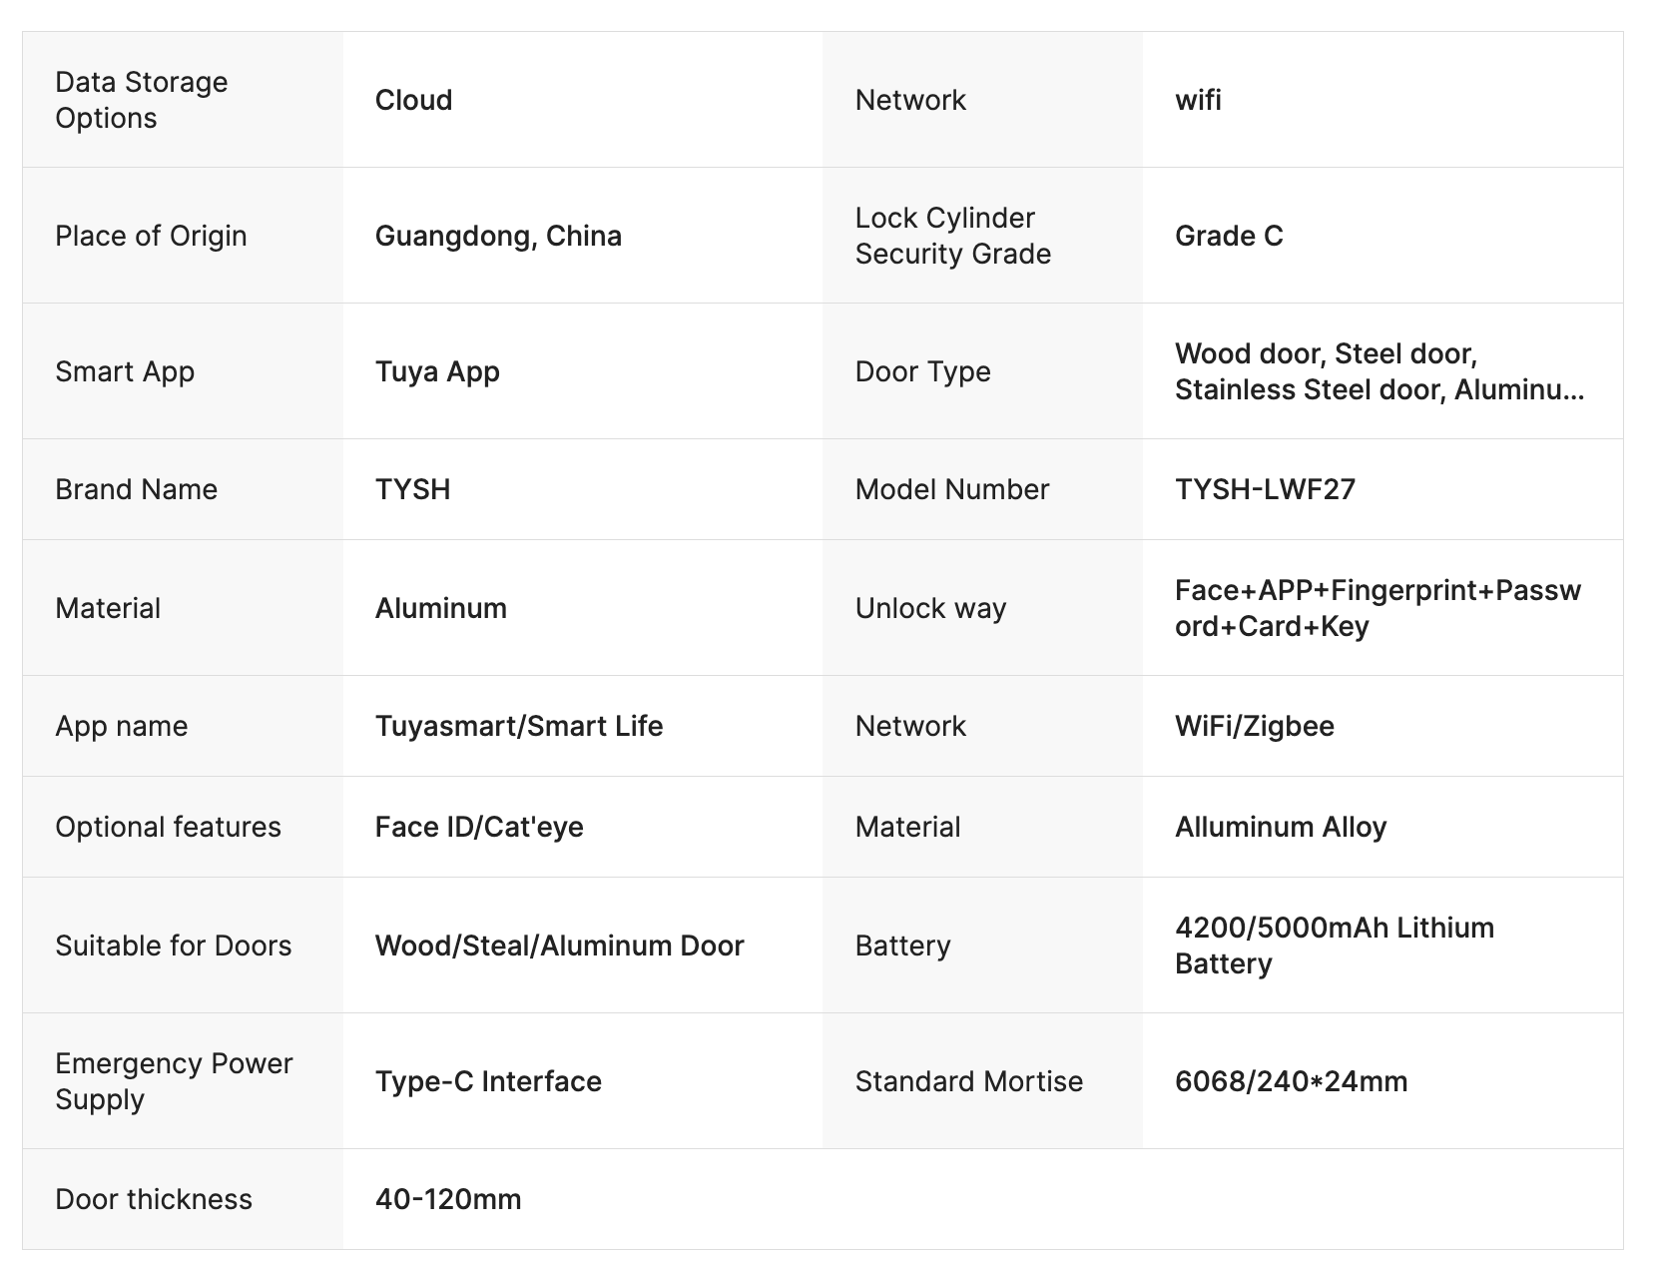Select the '40-120mm' door thickness value
Screen dimensions: 1659x1266
point(448,1199)
